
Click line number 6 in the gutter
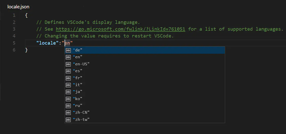[x=14, y=50]
